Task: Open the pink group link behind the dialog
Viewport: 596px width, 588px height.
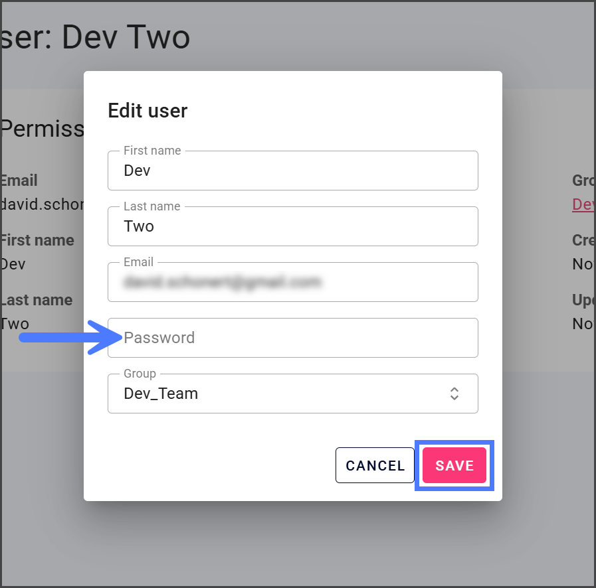Action: (x=583, y=204)
